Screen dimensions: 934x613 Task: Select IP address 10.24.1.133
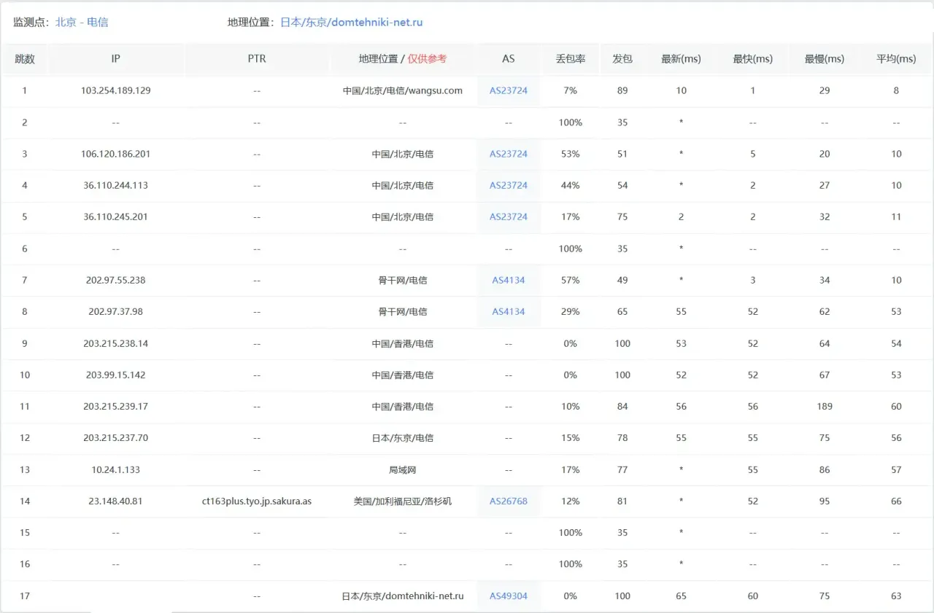point(116,469)
